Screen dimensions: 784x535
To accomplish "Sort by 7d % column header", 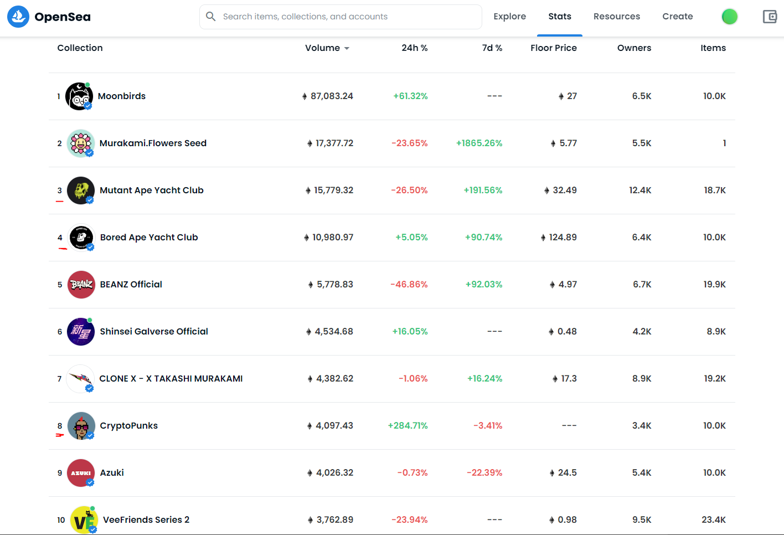I will [x=492, y=48].
